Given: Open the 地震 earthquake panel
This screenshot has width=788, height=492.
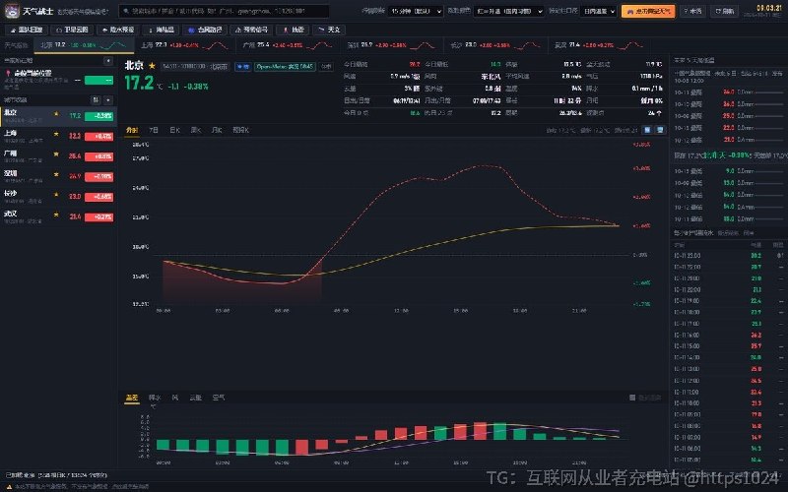Looking at the screenshot, I should point(293,31).
